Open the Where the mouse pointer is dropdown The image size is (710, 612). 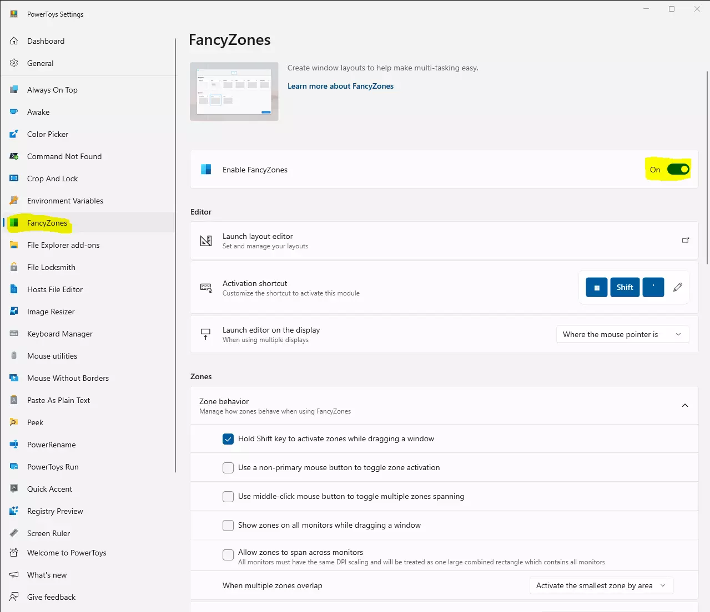[x=623, y=334]
